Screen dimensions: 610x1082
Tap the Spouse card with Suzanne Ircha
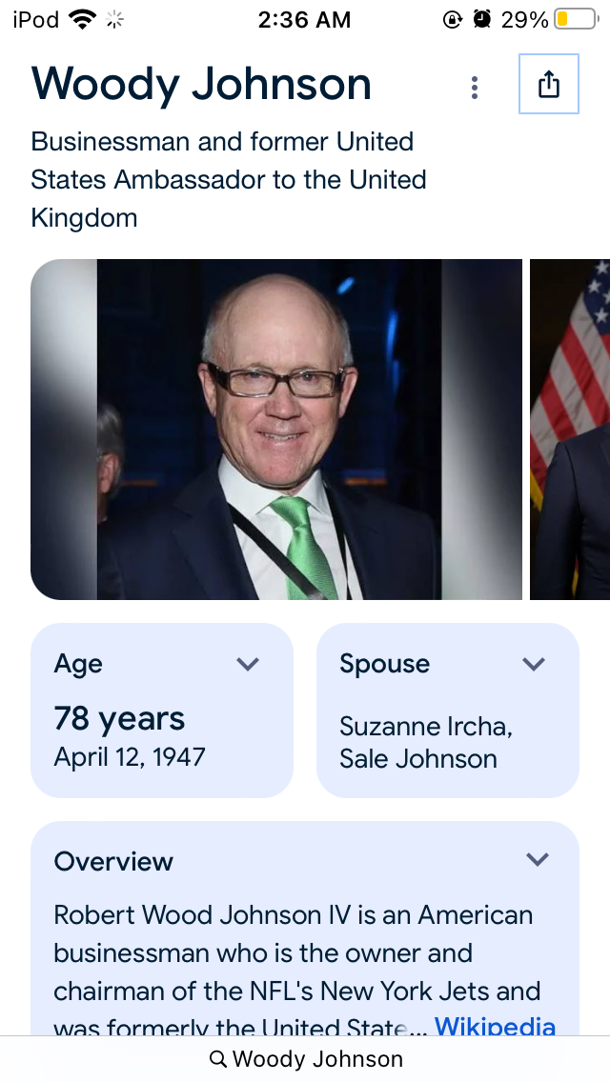pos(448,711)
